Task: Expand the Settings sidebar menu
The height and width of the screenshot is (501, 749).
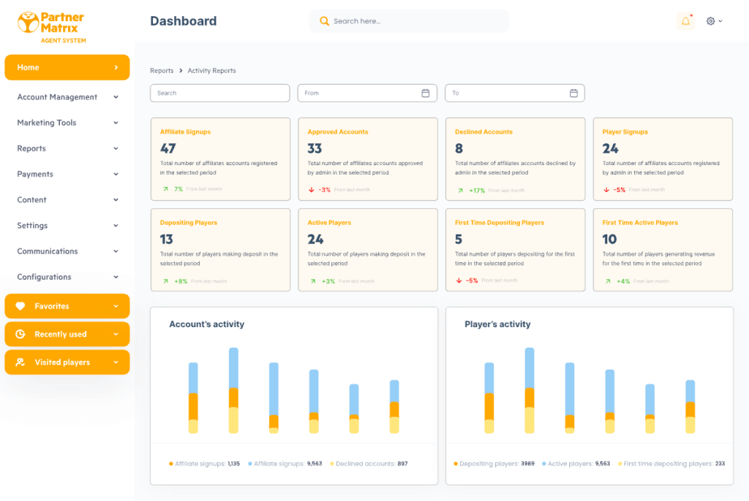Action: [x=67, y=226]
